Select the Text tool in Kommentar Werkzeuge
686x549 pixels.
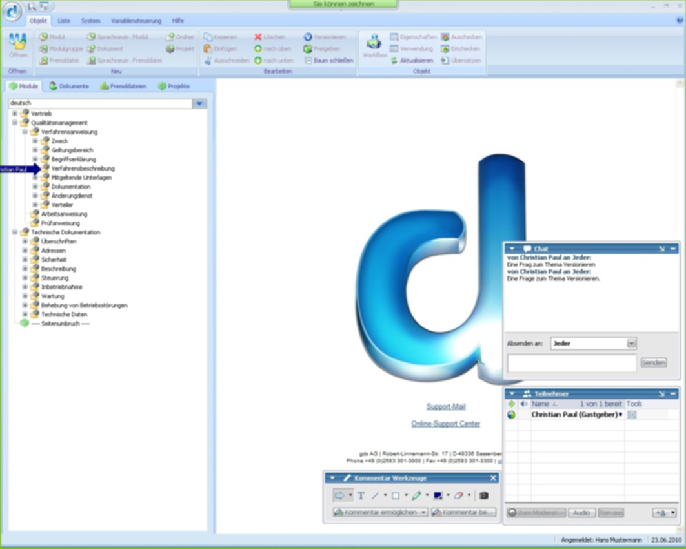coord(361,495)
